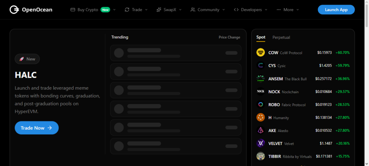369x166 pixels.
Task: Click the AKE Akedo token icon
Action: pyautogui.click(x=261, y=130)
